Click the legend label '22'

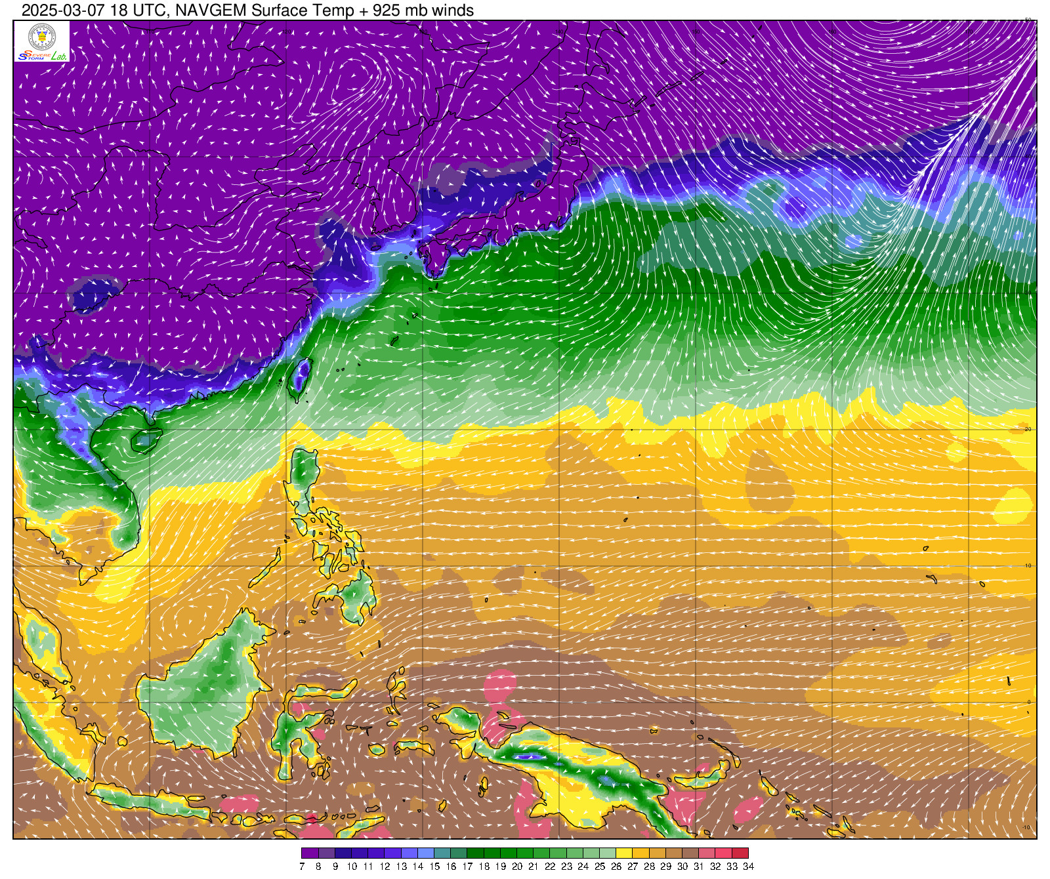pyautogui.click(x=550, y=867)
